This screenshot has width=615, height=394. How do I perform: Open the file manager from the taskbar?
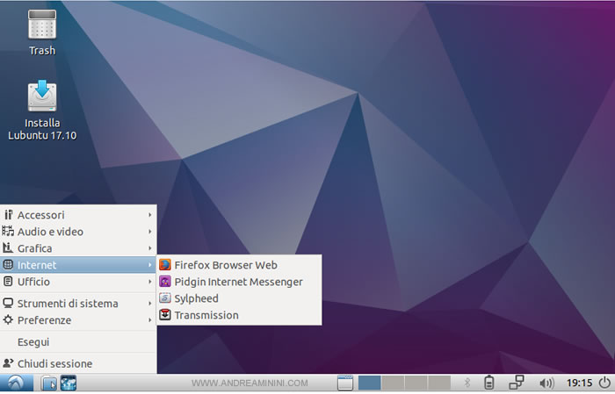pos(49,383)
